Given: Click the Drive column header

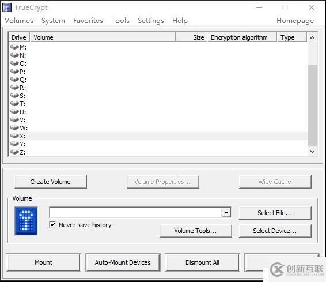Looking at the screenshot, I should [x=19, y=37].
